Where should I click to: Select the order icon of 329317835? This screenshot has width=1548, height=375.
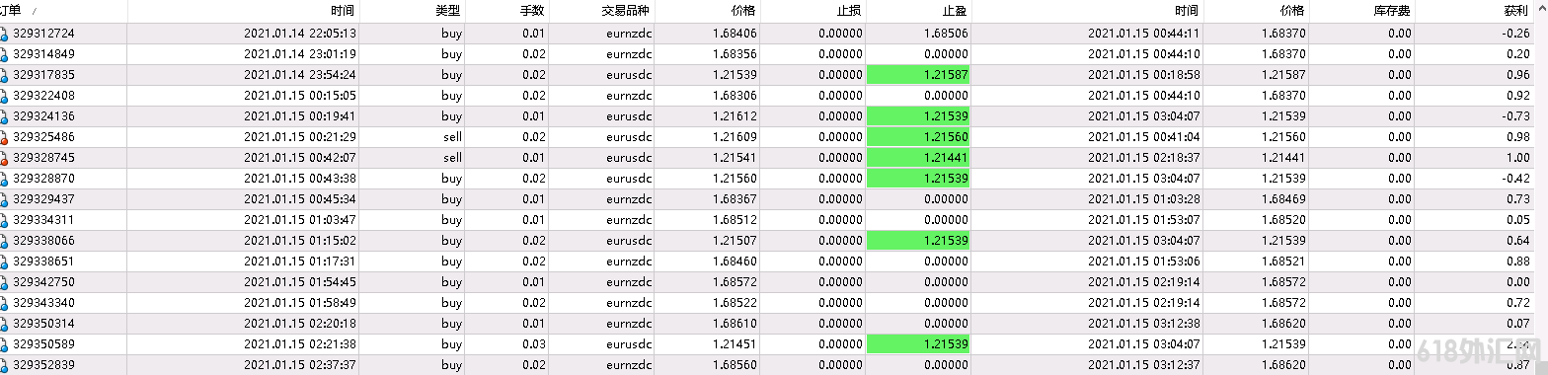tap(4, 75)
